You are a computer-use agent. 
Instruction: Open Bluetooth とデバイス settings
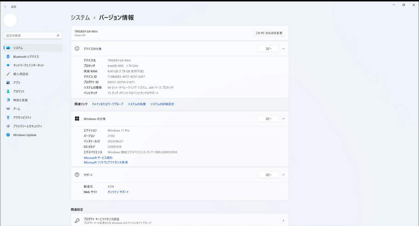click(26, 56)
